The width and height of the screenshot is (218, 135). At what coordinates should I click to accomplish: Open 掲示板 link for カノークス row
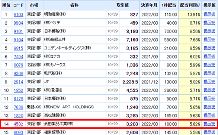(x=209, y=65)
